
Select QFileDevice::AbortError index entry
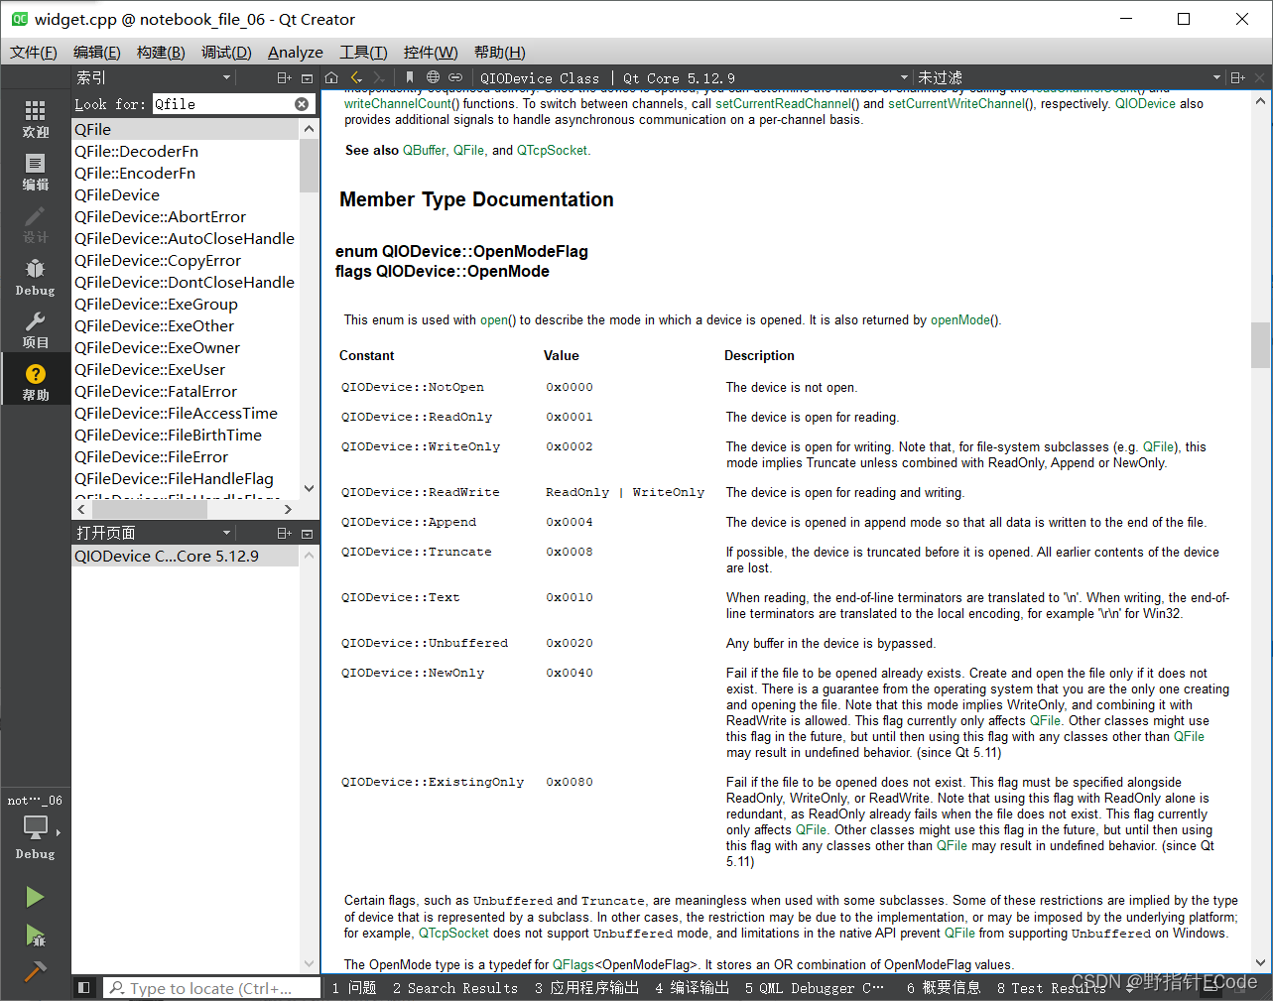(186, 216)
